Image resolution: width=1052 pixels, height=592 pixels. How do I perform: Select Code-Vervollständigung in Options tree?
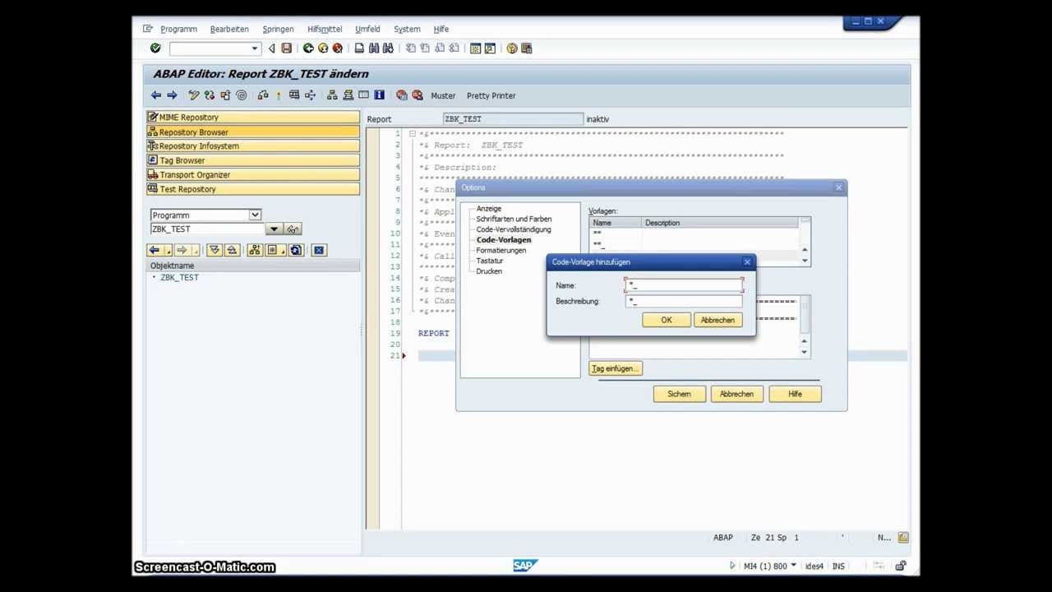pyautogui.click(x=514, y=229)
